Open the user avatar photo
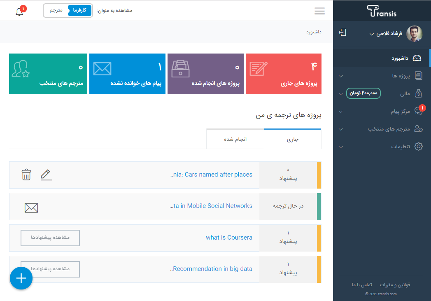Viewport: 431px width, 301px height. tap(414, 33)
